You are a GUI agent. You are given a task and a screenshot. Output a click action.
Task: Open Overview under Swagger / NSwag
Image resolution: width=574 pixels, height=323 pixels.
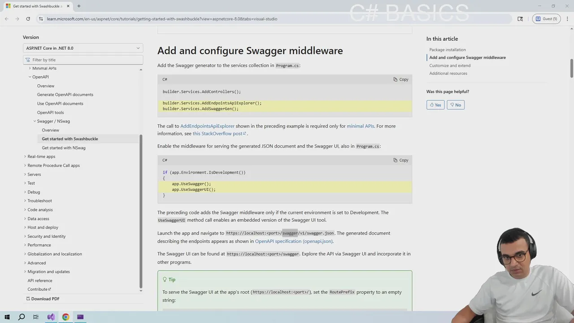click(50, 130)
